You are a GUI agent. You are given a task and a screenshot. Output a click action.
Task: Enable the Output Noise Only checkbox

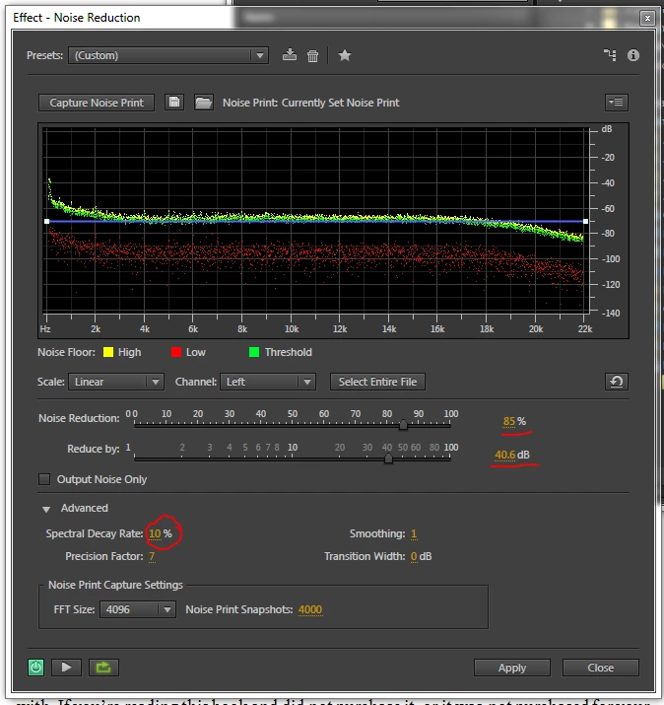pyautogui.click(x=44, y=479)
